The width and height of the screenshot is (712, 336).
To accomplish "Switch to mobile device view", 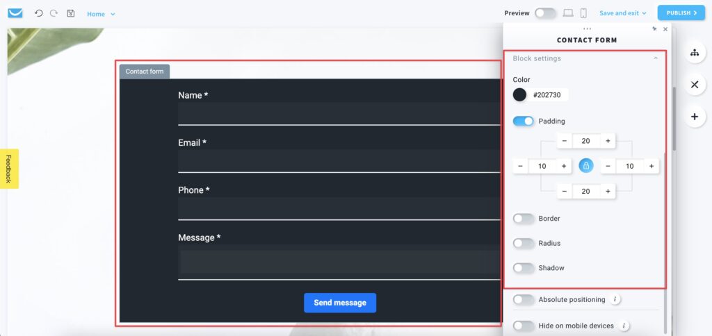I will (583, 13).
